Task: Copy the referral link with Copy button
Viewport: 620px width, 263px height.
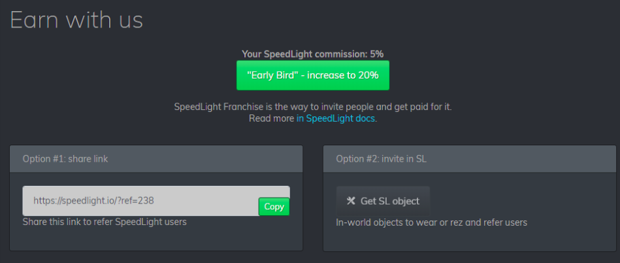Action: pos(274,207)
